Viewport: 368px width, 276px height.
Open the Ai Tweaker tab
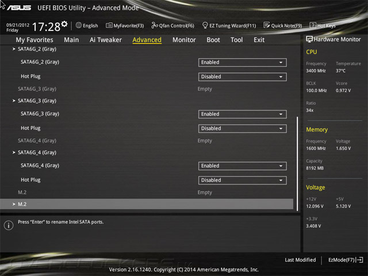(106, 40)
